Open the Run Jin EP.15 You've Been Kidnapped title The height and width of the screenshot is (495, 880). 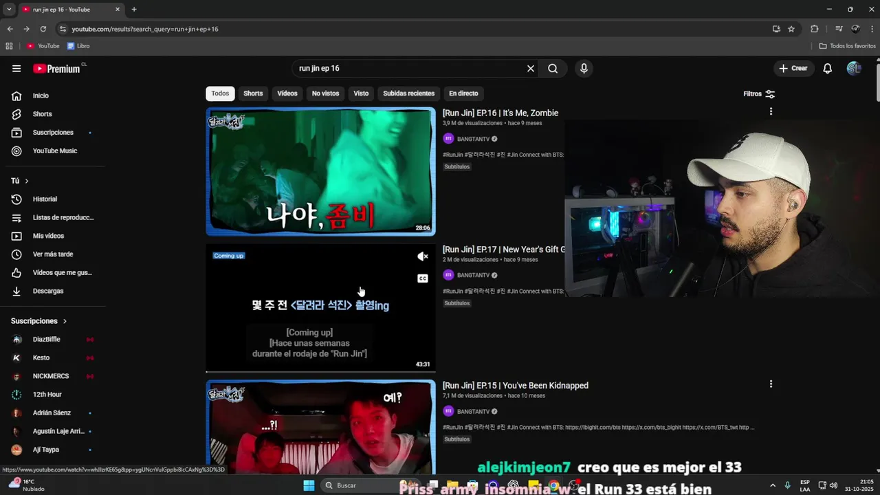516,386
